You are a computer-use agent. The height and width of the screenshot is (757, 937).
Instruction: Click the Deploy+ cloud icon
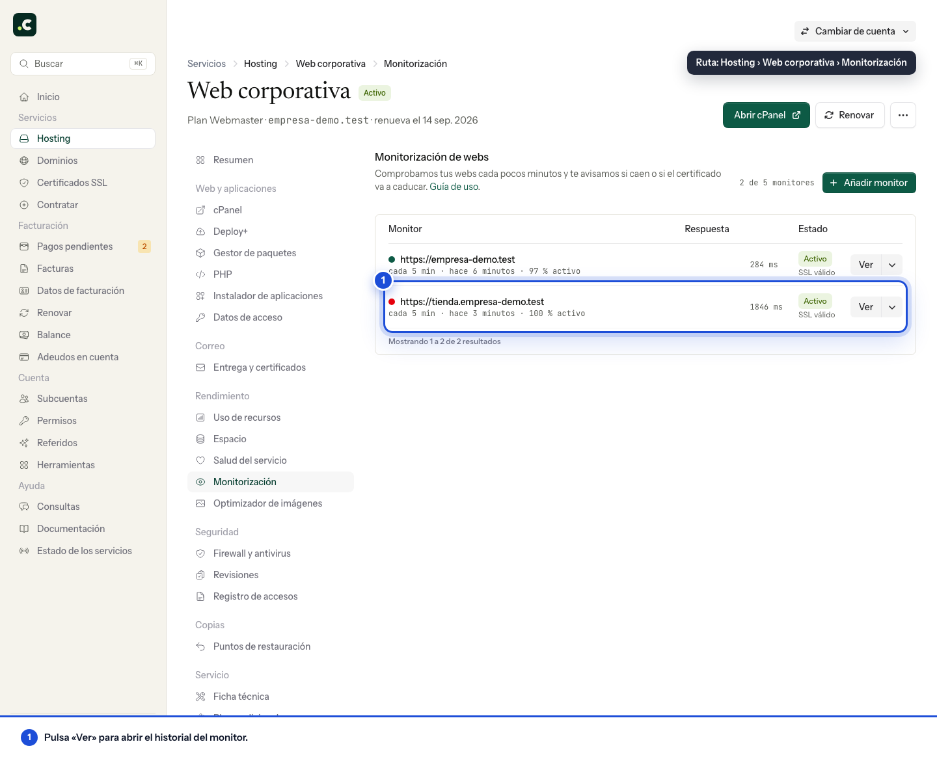(200, 232)
